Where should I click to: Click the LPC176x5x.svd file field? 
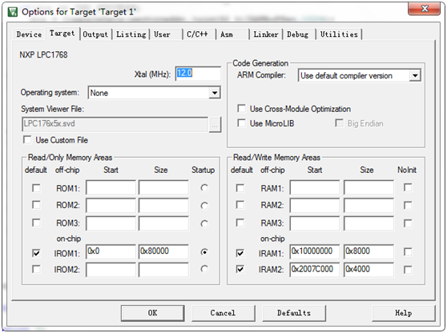pos(115,124)
